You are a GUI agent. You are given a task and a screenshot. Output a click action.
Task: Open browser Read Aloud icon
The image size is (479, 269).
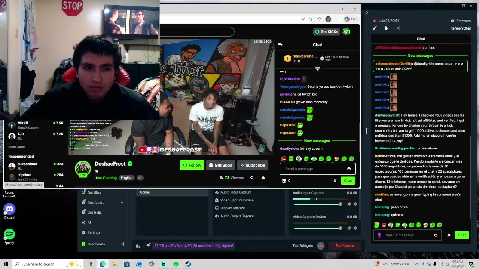pyautogui.click(x=303, y=19)
